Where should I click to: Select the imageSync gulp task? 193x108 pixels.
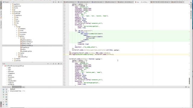[11, 73]
